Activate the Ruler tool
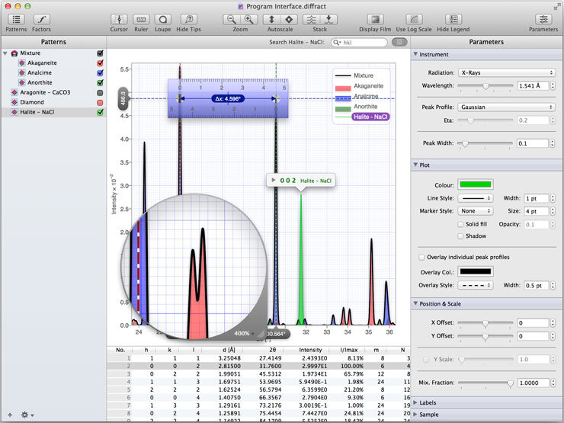This screenshot has height=423, width=564. (x=141, y=19)
